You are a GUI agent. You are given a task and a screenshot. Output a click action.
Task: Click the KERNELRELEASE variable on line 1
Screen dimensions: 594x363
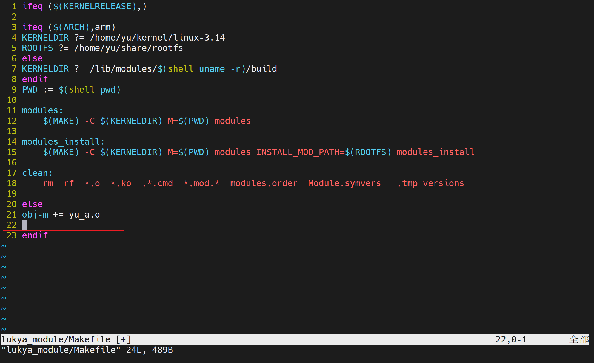coord(97,6)
